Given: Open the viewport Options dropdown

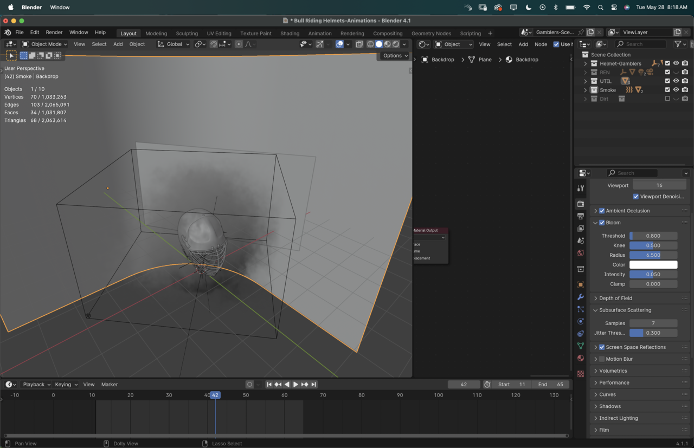Looking at the screenshot, I should (395, 56).
